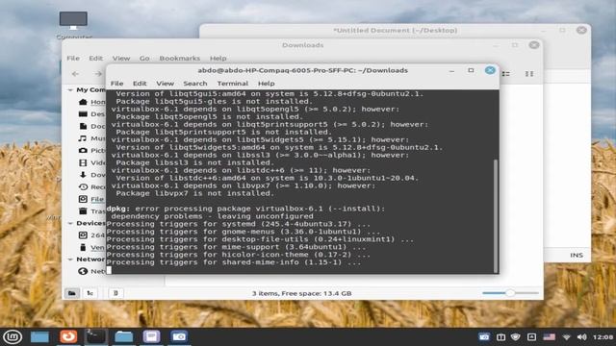Open the Terminal's Help menu
Image resolution: width=616 pixels, height=346 pixels.
tap(266, 84)
